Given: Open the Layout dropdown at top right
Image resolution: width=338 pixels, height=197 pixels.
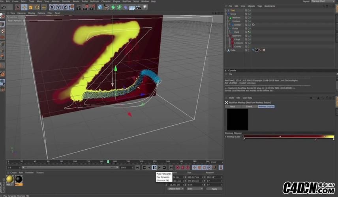Looking at the screenshot, I should [x=323, y=1].
